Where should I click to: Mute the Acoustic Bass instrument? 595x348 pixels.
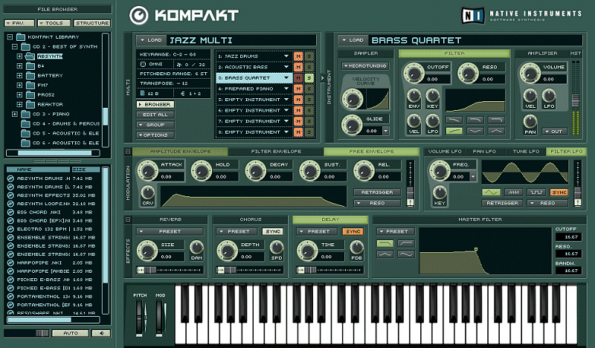pos(298,67)
